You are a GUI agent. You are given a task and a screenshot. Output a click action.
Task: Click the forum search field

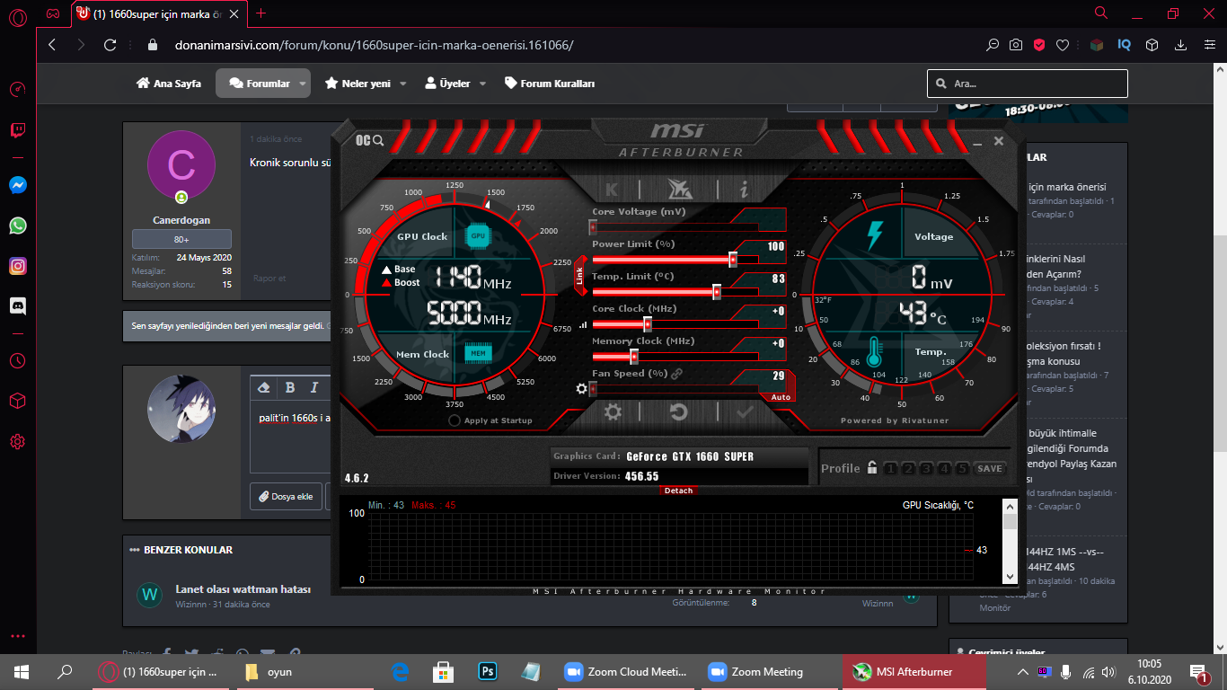1028,84
